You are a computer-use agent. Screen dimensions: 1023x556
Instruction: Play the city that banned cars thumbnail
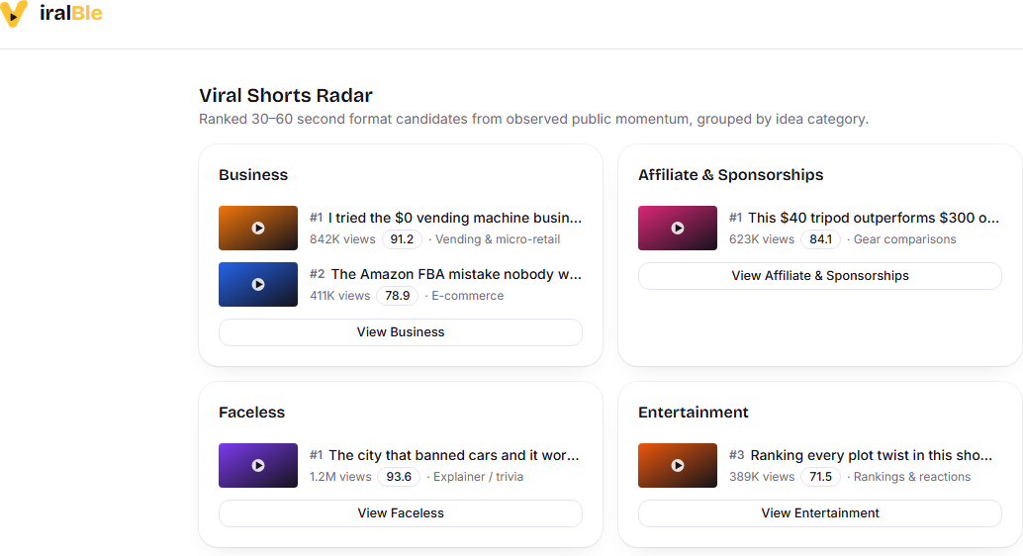click(257, 466)
